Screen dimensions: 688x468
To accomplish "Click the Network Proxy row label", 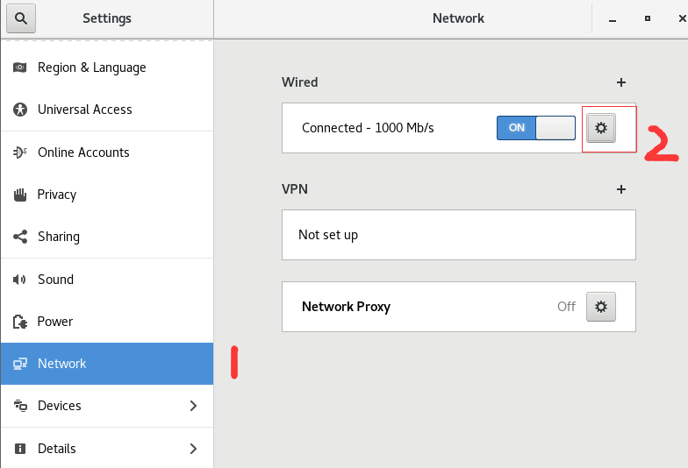I will (x=346, y=307).
